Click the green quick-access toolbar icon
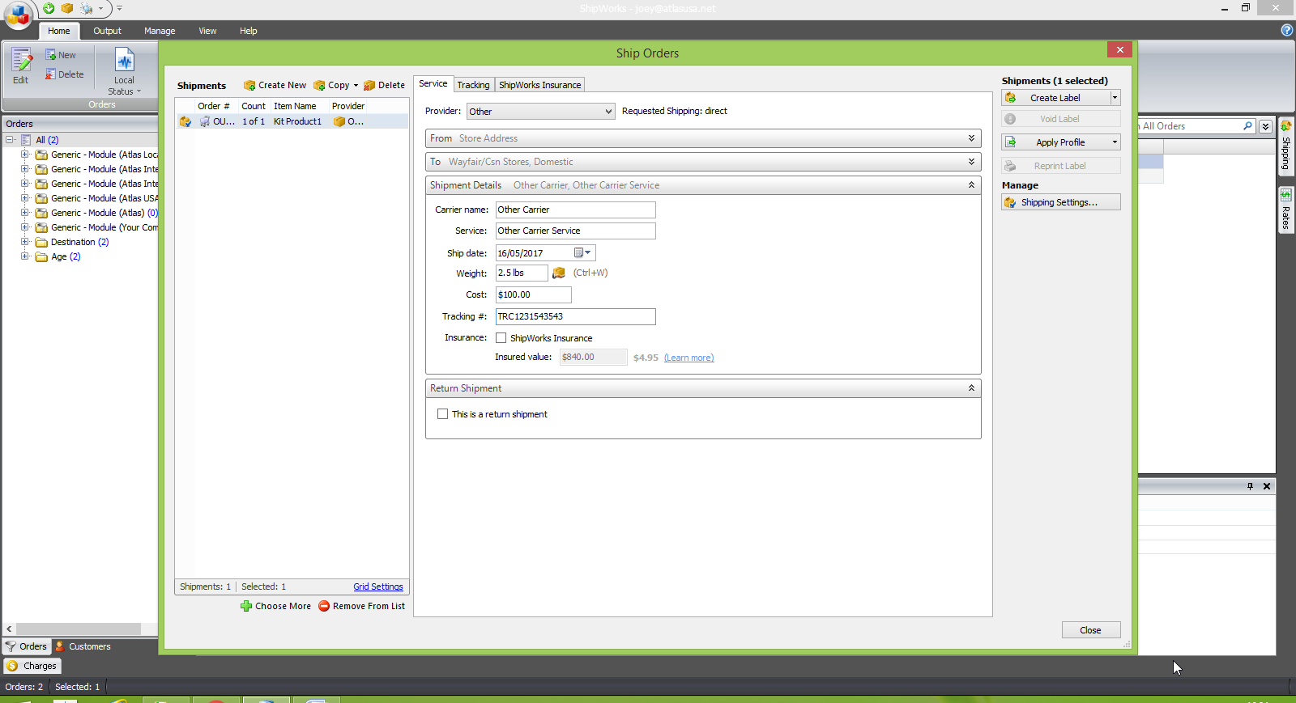This screenshot has width=1296, height=703. pos(49,8)
